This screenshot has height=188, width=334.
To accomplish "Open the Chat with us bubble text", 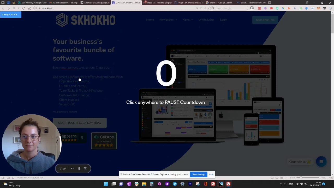I will (300, 162).
